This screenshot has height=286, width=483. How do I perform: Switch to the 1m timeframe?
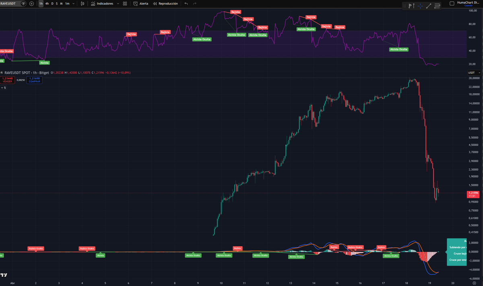[67, 3]
